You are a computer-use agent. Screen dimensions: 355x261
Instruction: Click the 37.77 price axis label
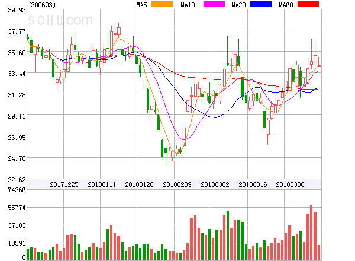point(17,31)
